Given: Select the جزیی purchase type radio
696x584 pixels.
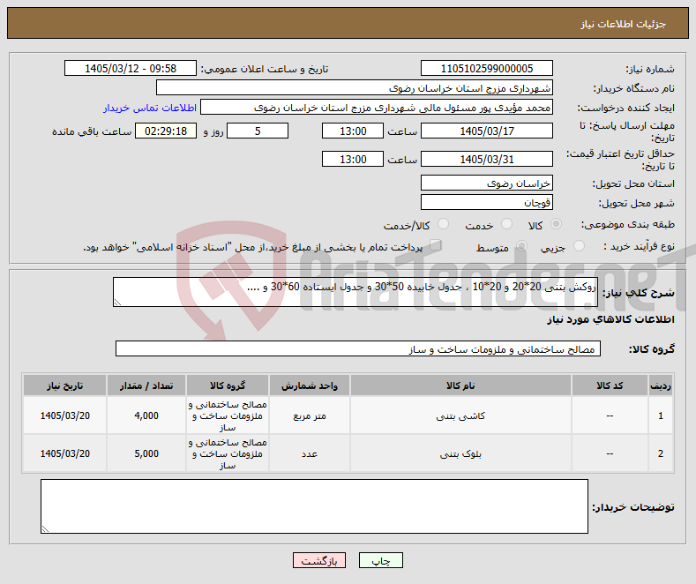Looking at the screenshot, I should click(579, 246).
